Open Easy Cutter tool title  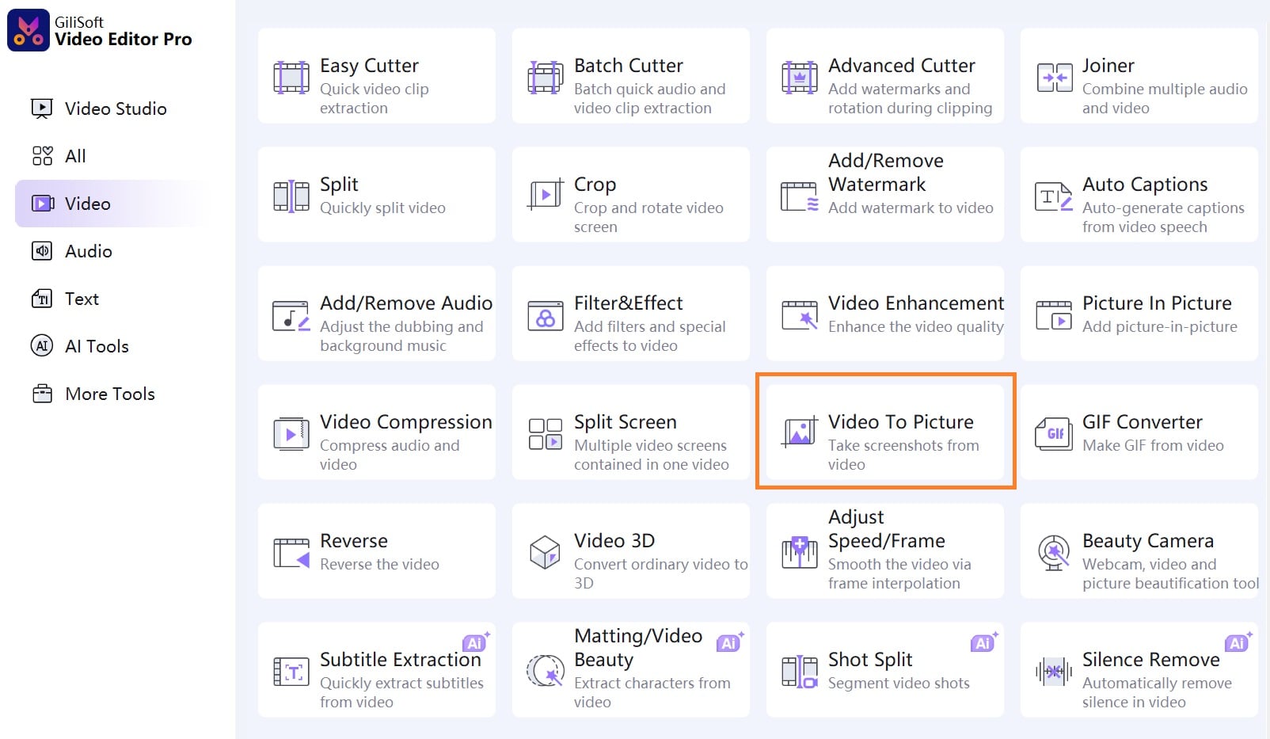coord(369,66)
